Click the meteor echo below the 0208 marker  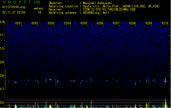[x=135, y=83]
